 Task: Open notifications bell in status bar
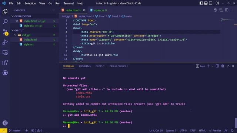232,130
